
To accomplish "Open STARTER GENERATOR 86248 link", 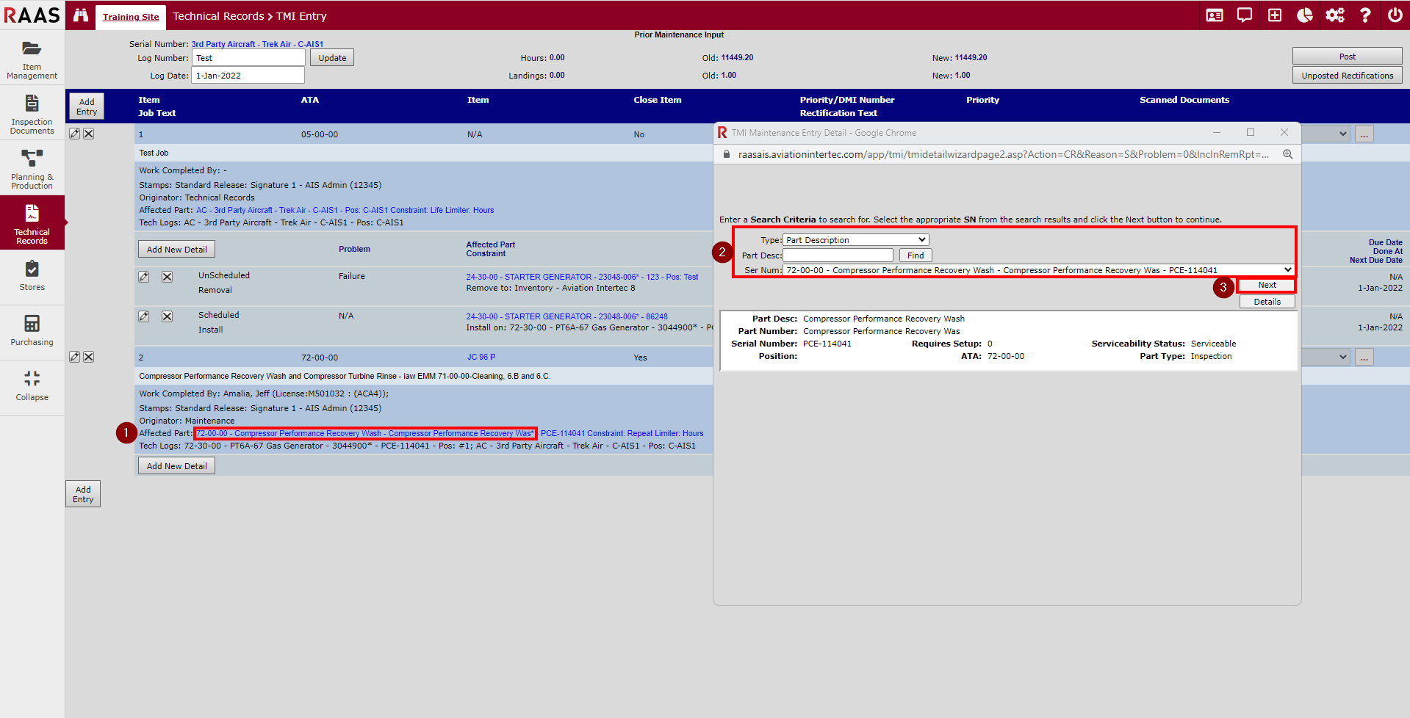I will click(566, 316).
